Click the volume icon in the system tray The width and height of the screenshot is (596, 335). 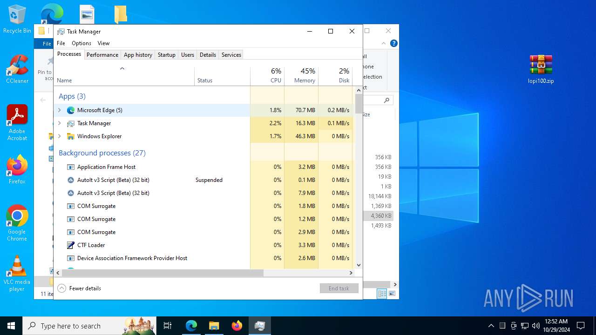(536, 326)
